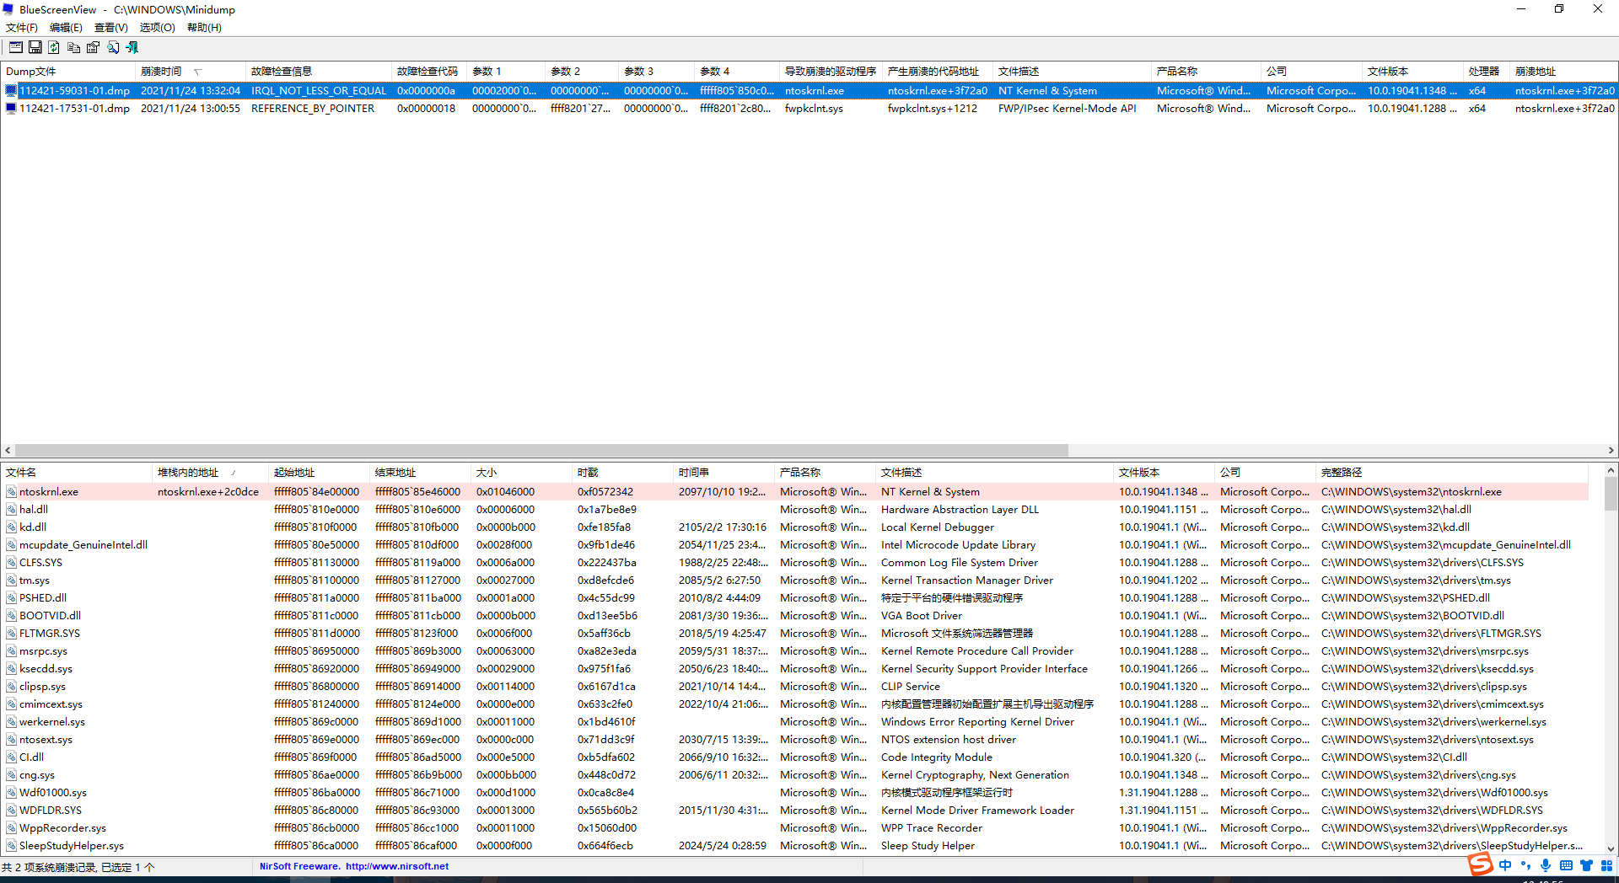Select the FLTMGR.SYS driver row
This screenshot has height=883, width=1619.
click(x=50, y=634)
